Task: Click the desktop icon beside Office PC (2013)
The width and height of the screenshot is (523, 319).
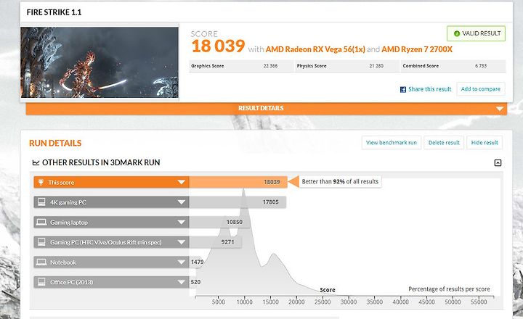Action: (41, 282)
